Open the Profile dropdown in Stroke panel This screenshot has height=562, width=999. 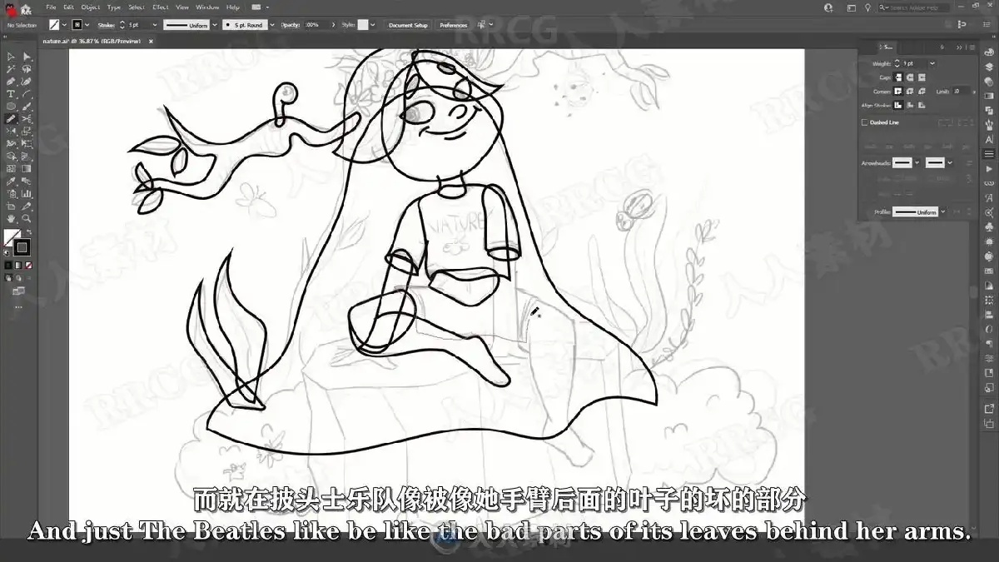[942, 212]
